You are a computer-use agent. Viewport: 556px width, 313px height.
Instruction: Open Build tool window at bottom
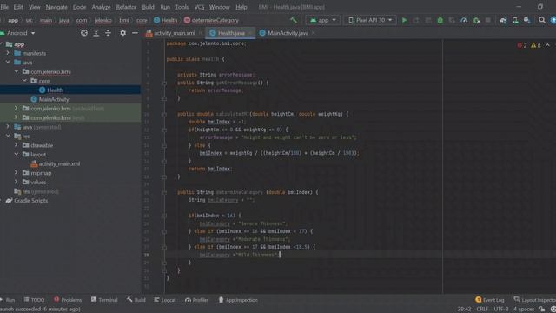point(136,300)
